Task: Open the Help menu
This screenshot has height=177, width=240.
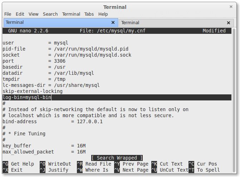Action: click(103, 14)
